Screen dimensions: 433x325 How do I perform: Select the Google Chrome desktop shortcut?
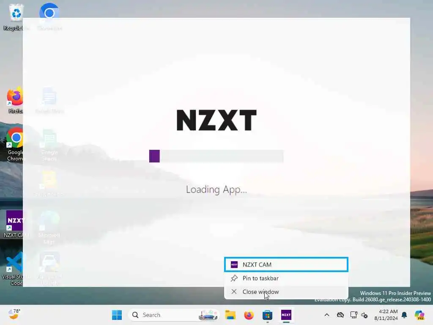16,144
